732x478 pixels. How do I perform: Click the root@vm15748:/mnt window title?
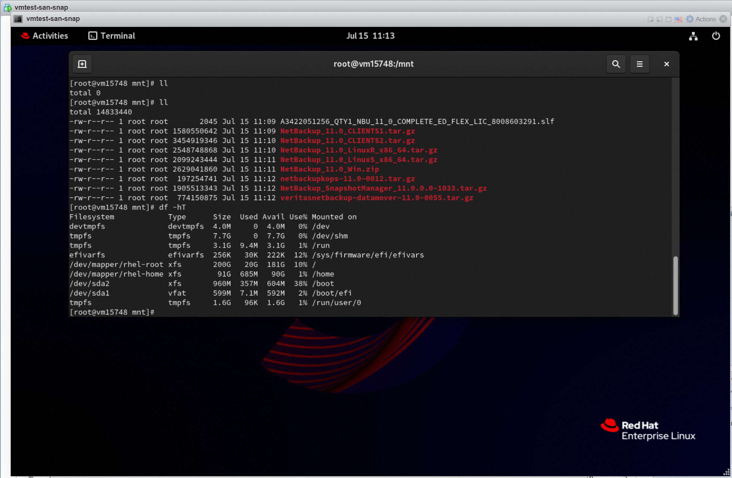point(373,64)
